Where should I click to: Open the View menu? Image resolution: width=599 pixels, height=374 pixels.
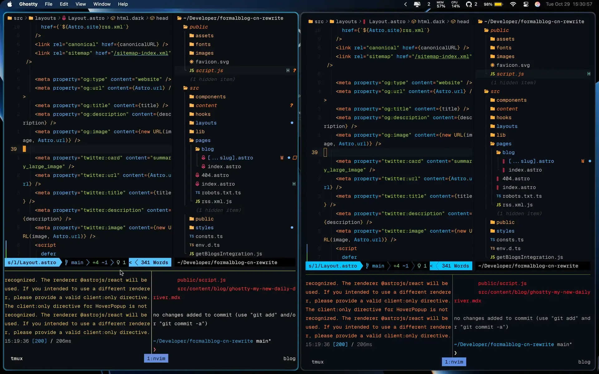[80, 4]
